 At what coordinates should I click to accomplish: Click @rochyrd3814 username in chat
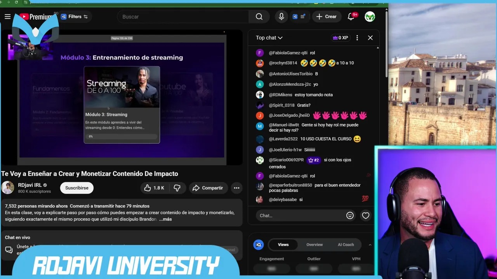283,63
